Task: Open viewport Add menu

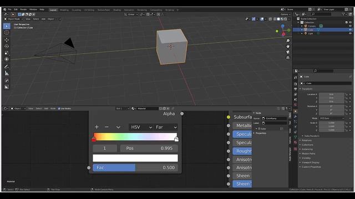Action: [43, 19]
